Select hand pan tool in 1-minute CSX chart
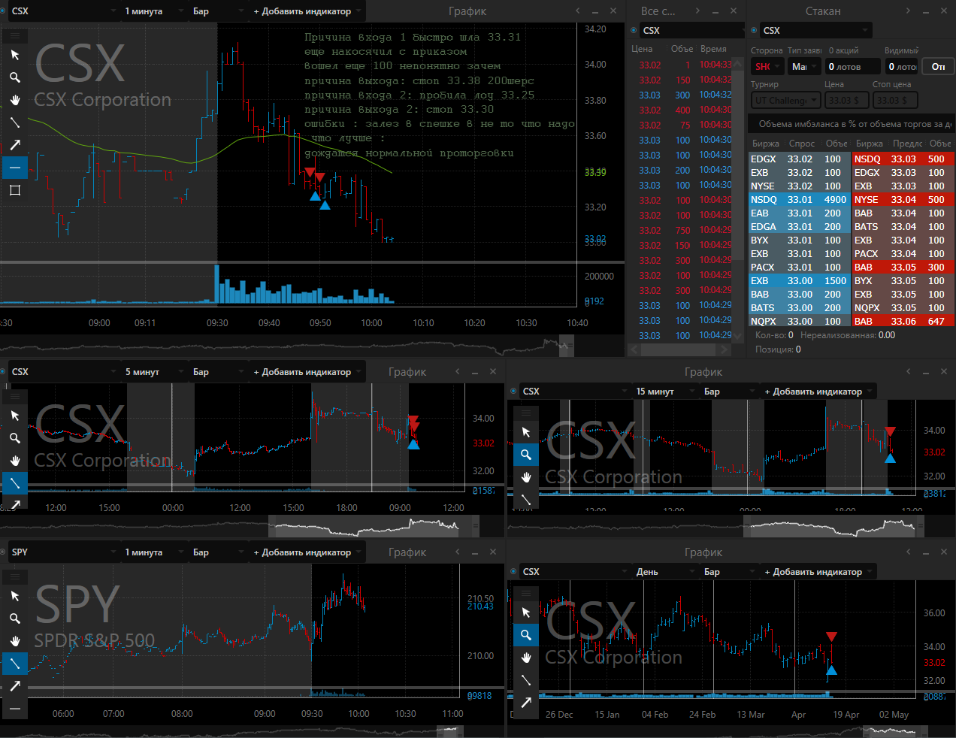956x738 pixels. (15, 100)
